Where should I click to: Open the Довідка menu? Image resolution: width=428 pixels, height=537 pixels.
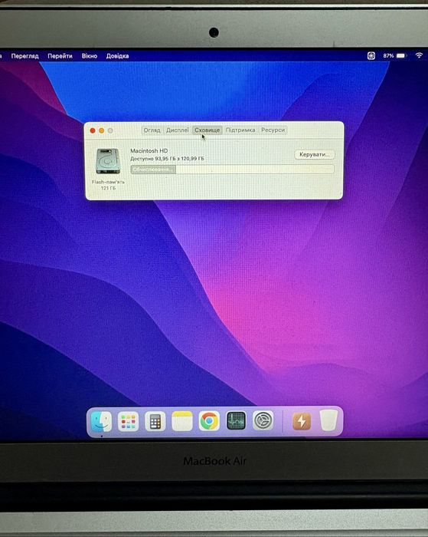click(x=117, y=56)
